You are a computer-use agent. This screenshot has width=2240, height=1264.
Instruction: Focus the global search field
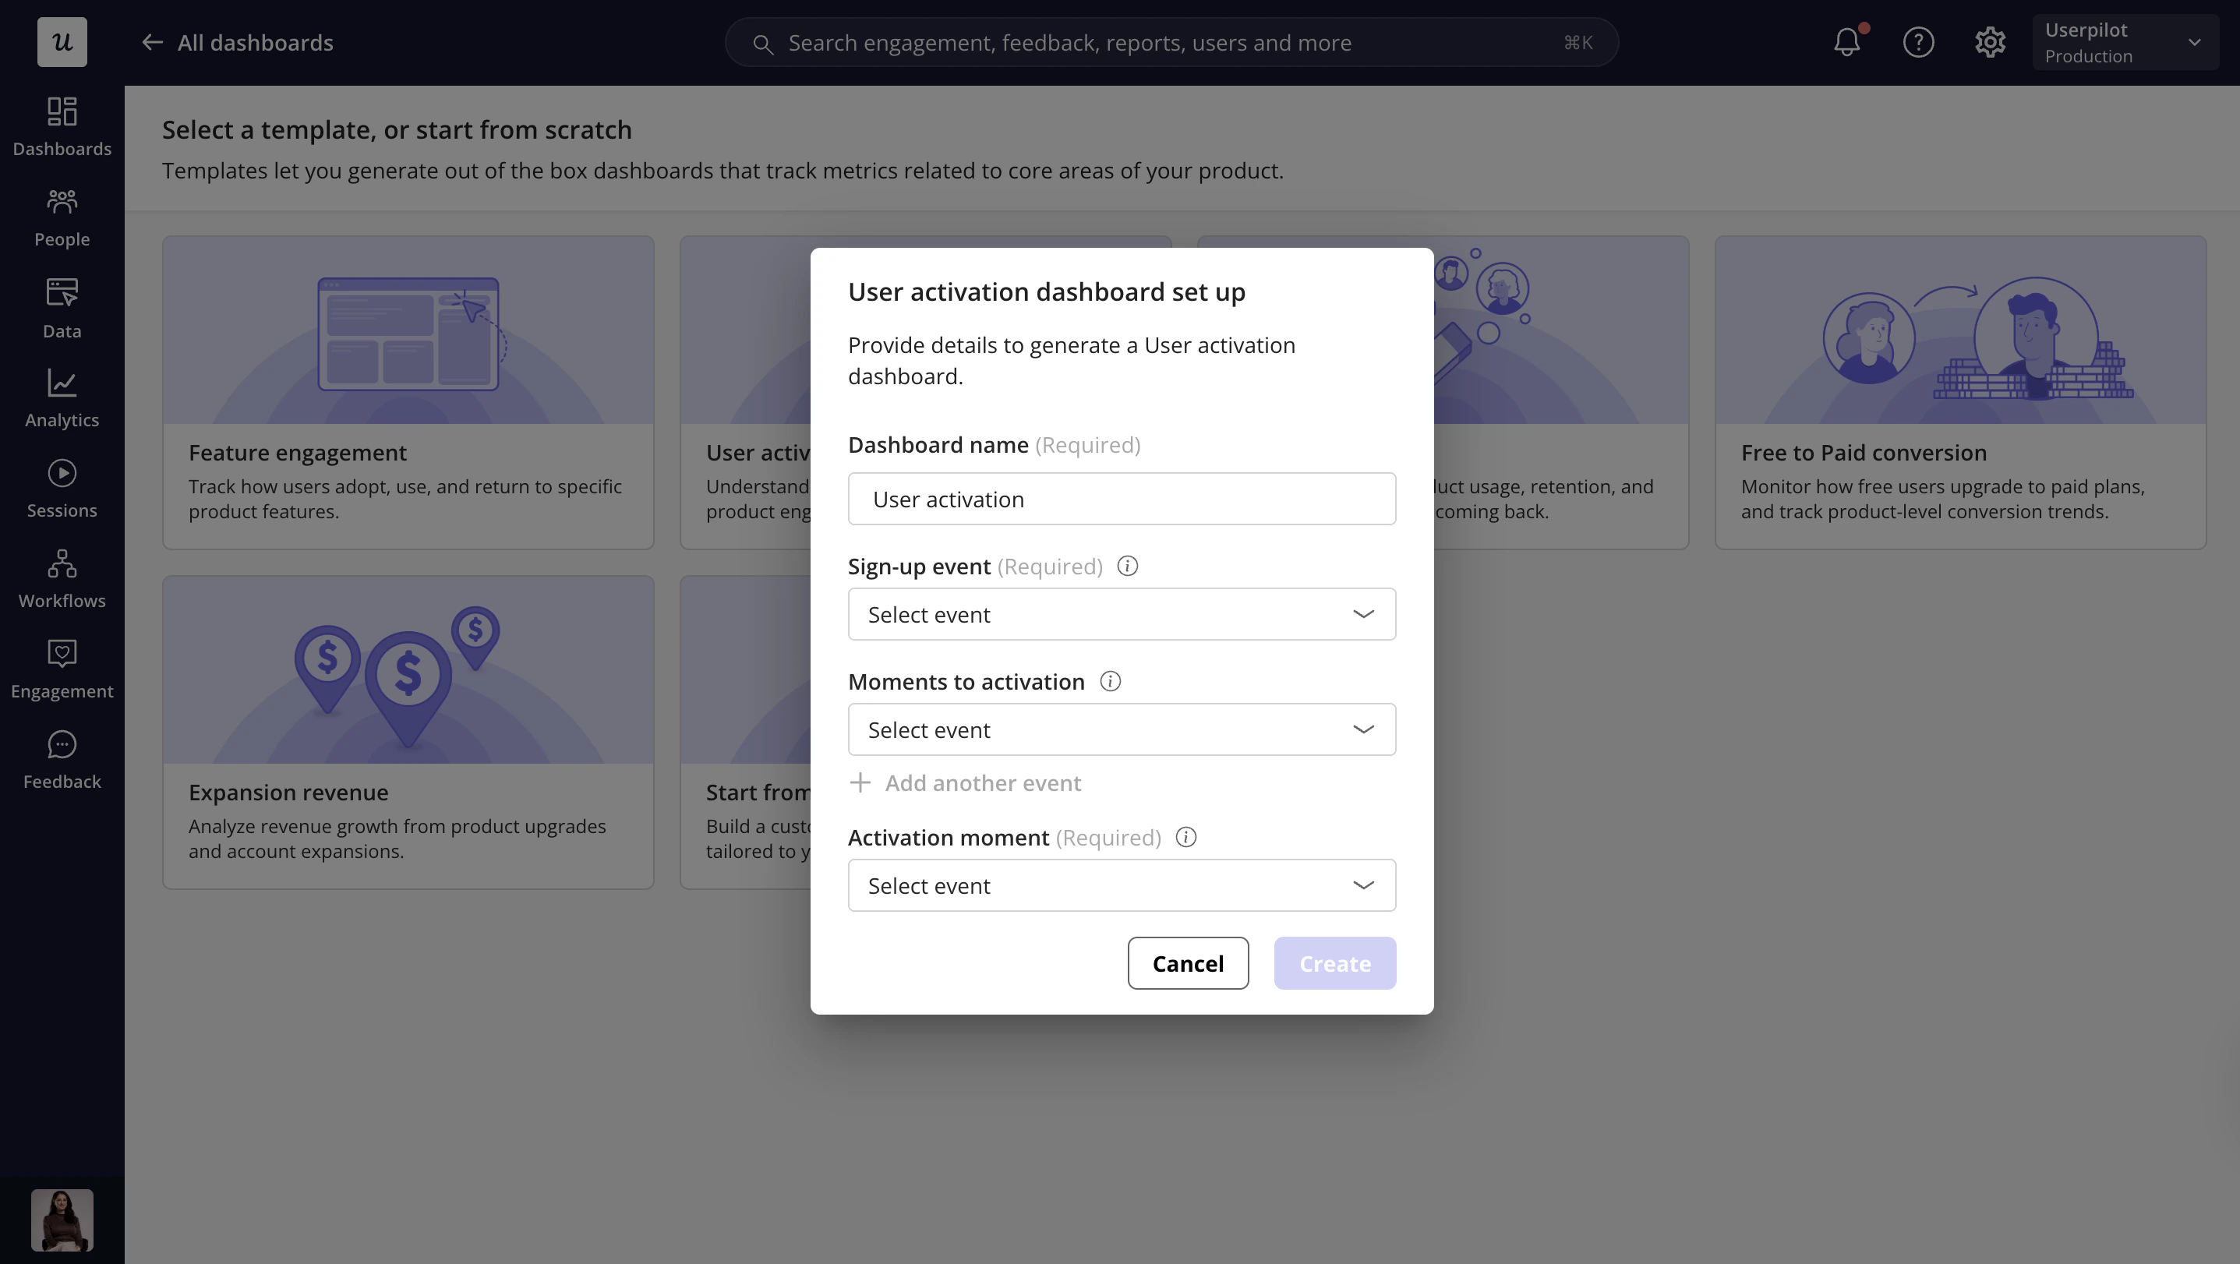pos(1171,43)
